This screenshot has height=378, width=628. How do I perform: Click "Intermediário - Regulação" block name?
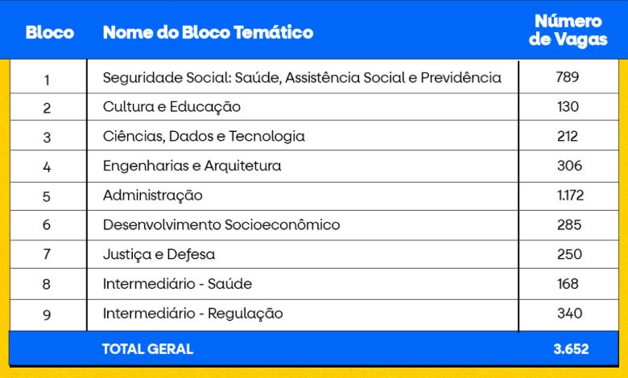pos(192,314)
